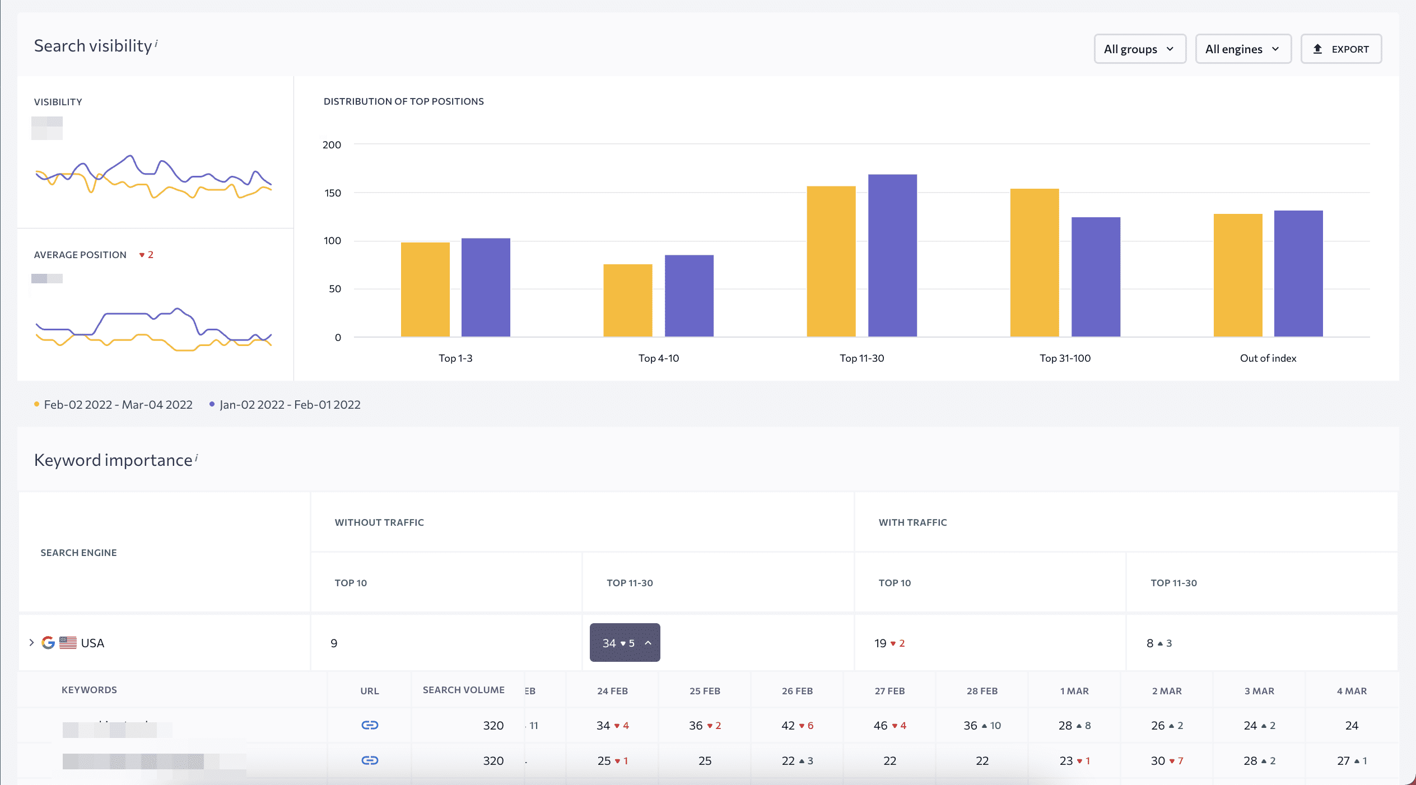The height and width of the screenshot is (785, 1416).
Task: Click the 27 ▴1 cell under 4 MAR
Action: click(x=1352, y=761)
